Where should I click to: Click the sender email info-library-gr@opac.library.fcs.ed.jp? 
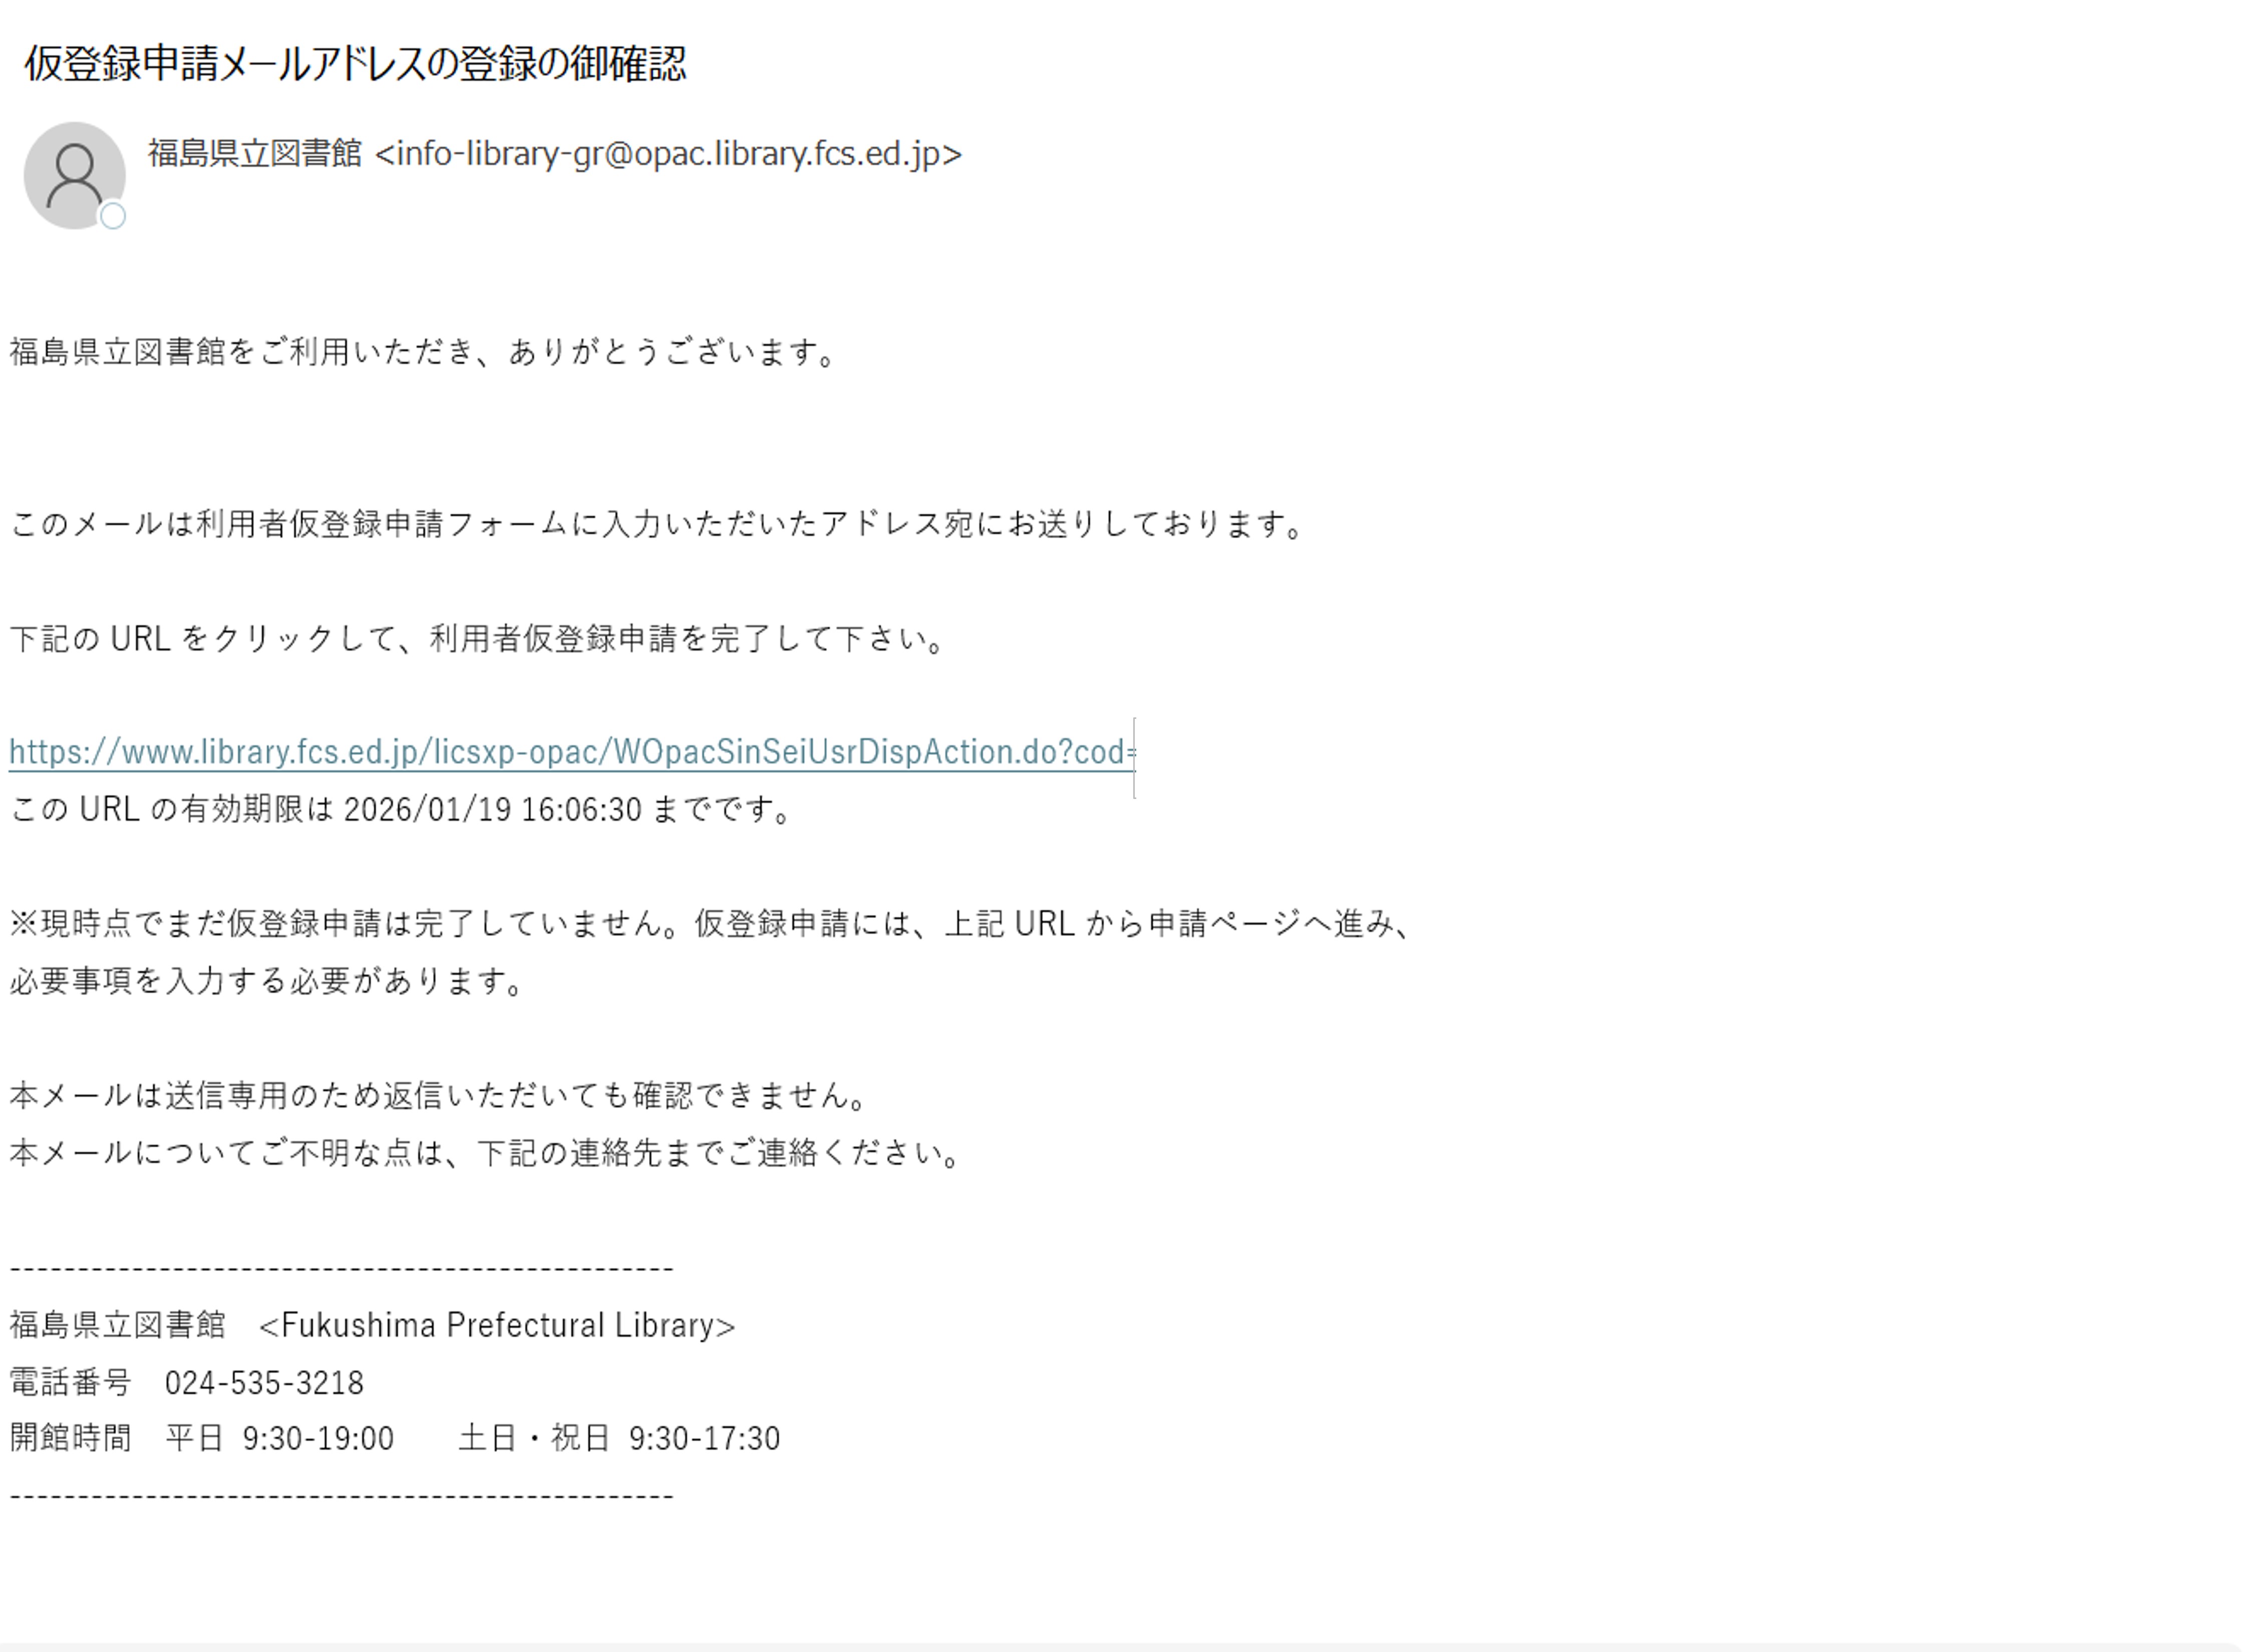point(669,154)
